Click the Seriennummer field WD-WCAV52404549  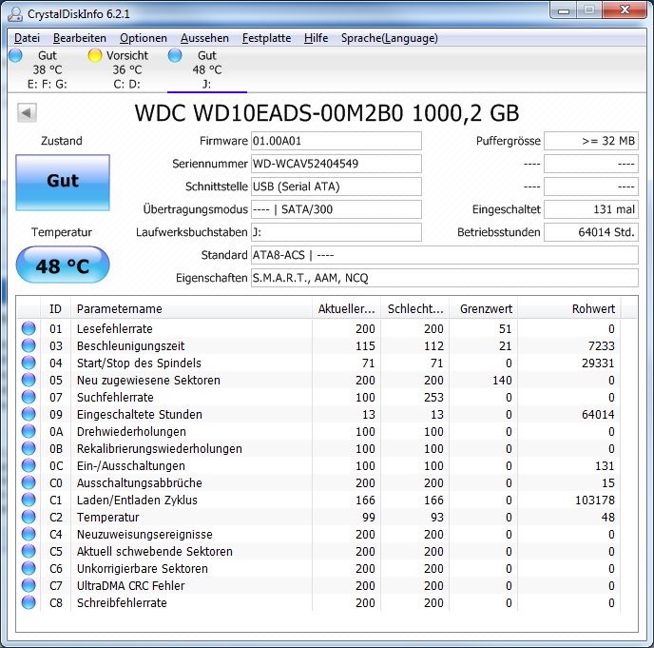(x=337, y=164)
